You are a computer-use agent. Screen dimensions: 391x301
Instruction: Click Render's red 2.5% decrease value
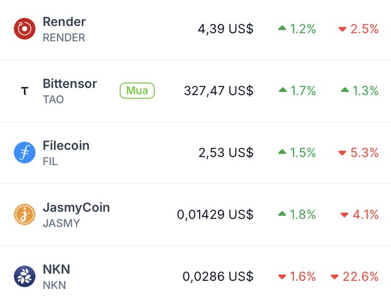click(358, 29)
